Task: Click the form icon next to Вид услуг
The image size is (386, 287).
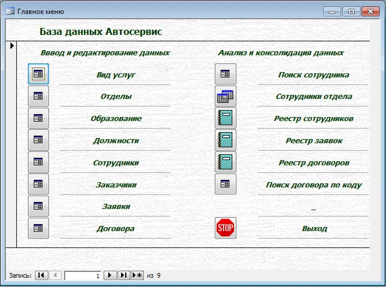Action: [38, 74]
